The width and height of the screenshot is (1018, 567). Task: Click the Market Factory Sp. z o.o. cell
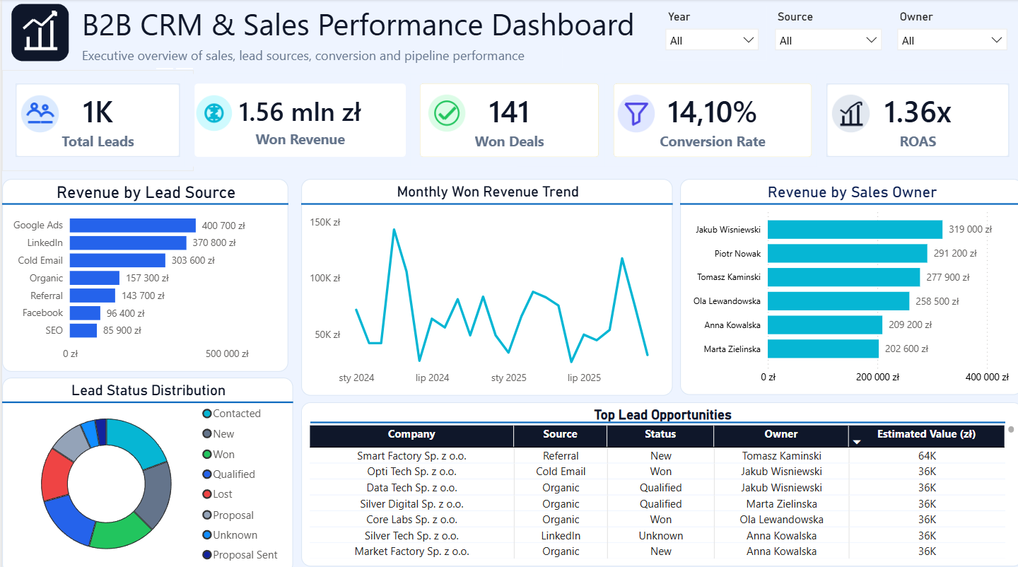411,551
